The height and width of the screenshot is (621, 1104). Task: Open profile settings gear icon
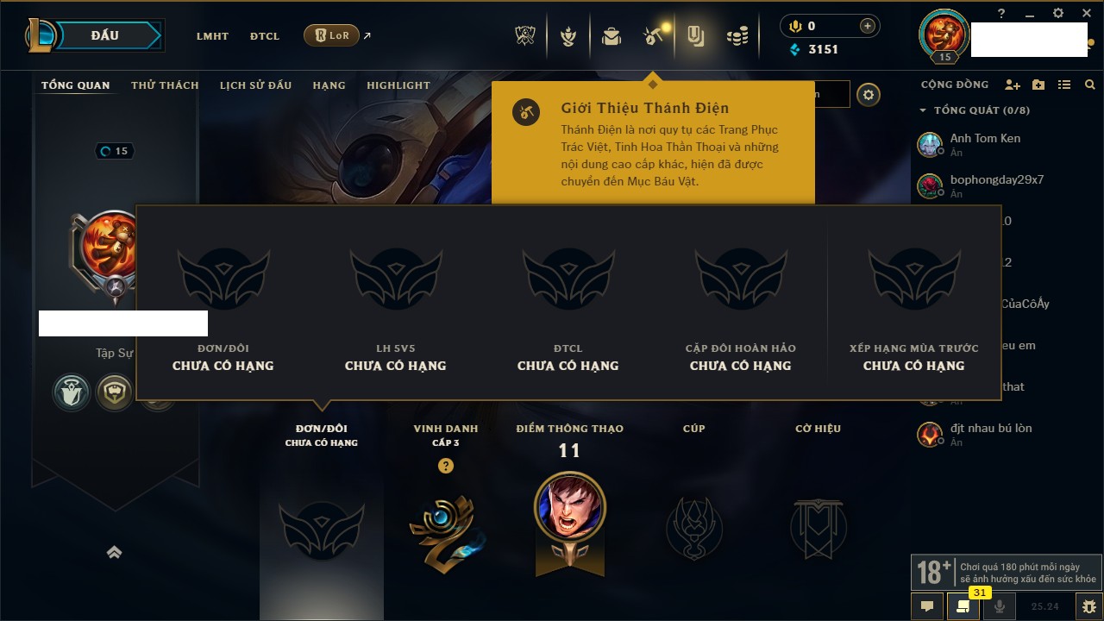[869, 95]
